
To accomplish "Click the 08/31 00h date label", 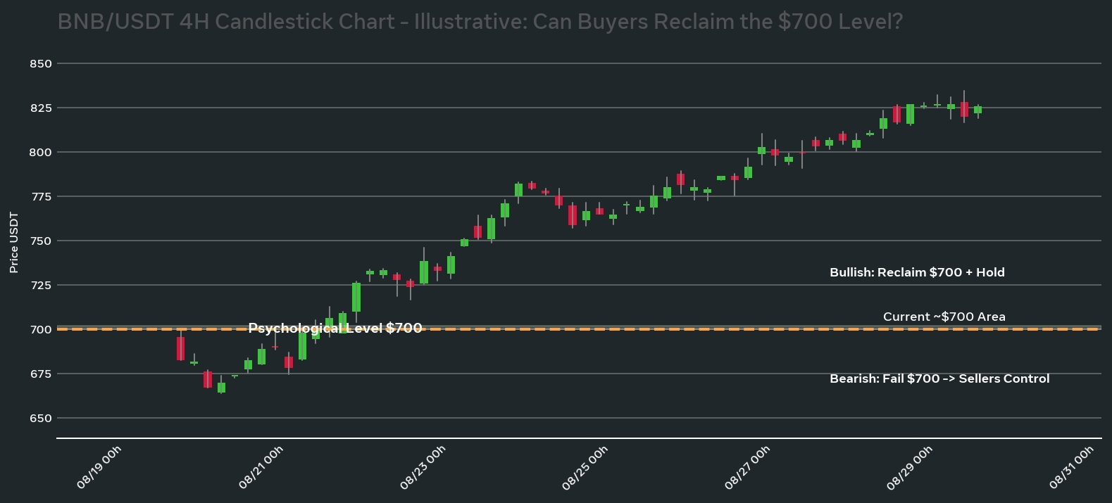I will 1071,467.
